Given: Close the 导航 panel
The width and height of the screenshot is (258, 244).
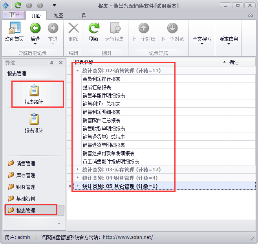Looking at the screenshot, I should click(60, 63).
